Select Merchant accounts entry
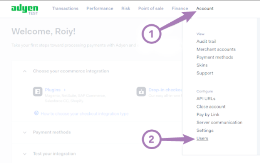Image resolution: width=260 pixels, height=163 pixels. (x=216, y=49)
